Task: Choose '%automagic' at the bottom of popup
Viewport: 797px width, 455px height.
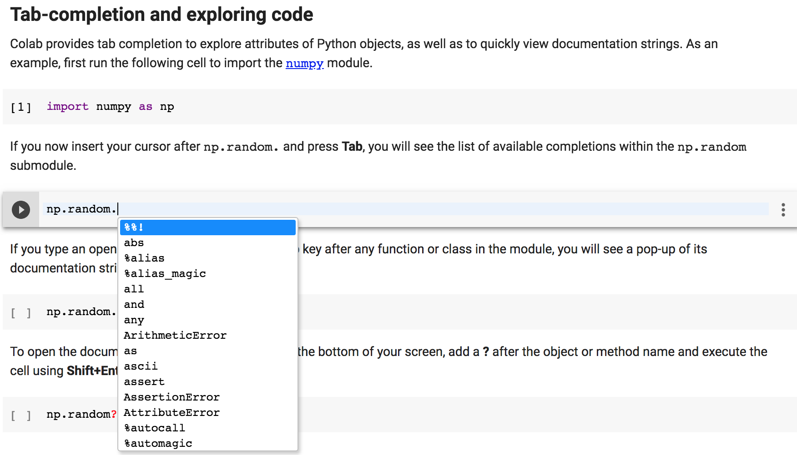Action: click(158, 443)
